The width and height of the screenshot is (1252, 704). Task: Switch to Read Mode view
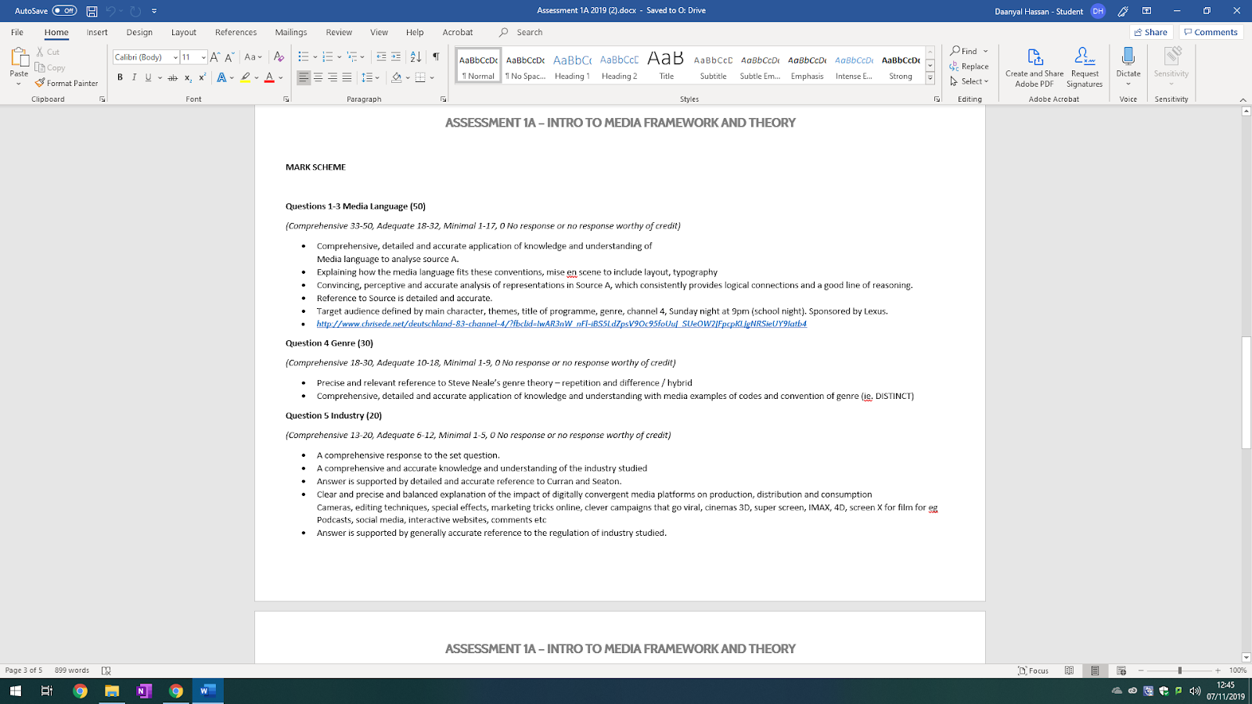1069,670
